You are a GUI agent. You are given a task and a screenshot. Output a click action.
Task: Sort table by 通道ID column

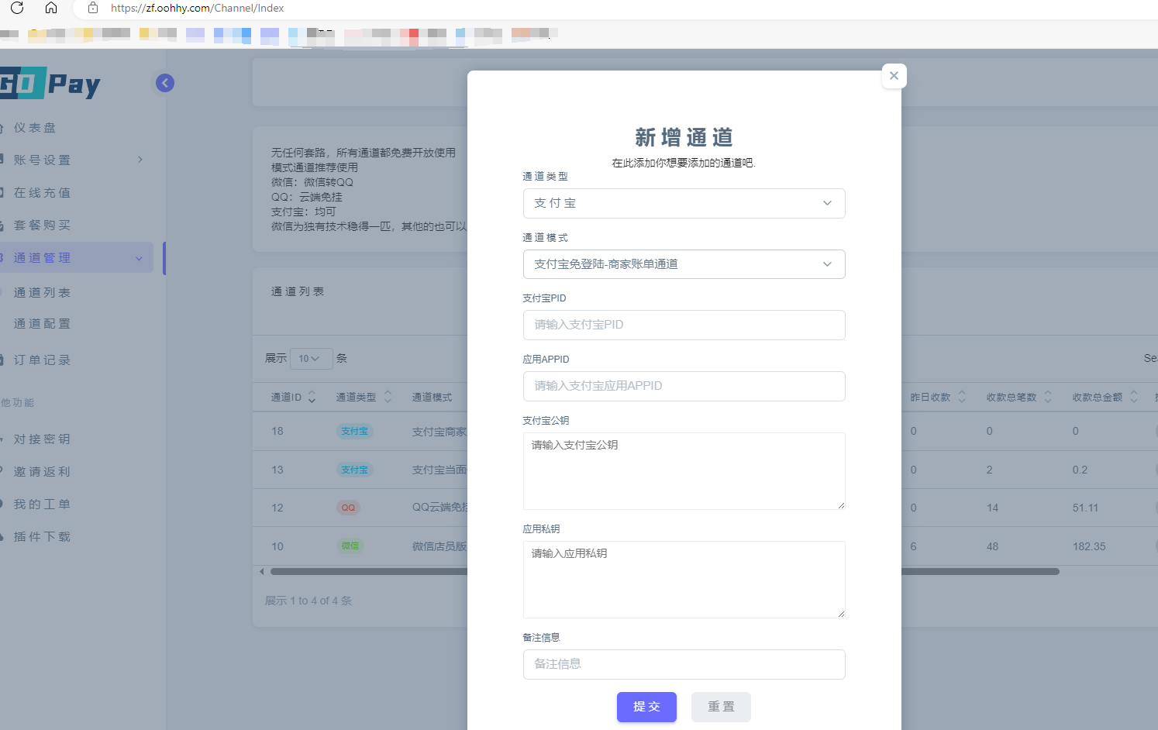[x=293, y=397]
